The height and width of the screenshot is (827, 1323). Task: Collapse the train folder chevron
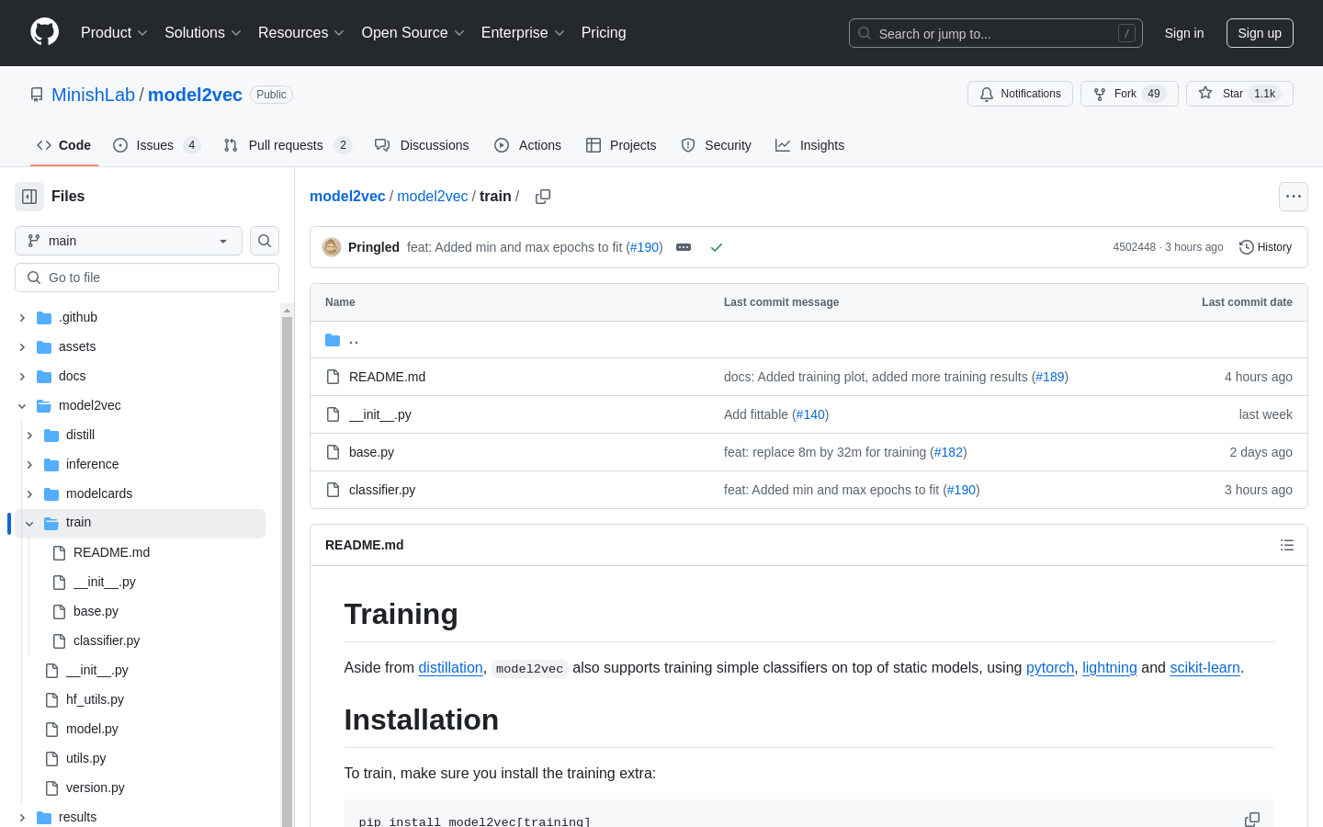tap(29, 523)
